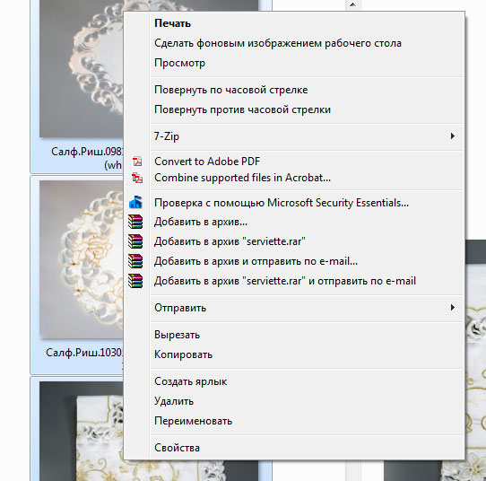Choose Удалить from the context menu
Image resolution: width=486 pixels, height=481 pixels.
[293, 401]
